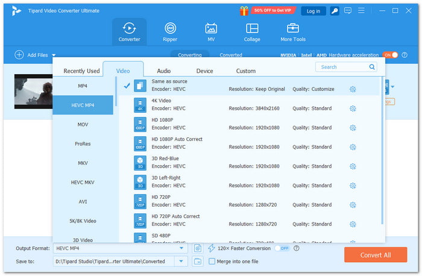The image size is (422, 276).
Task: Click the hardware acceleration help icon
Action: pos(405,55)
